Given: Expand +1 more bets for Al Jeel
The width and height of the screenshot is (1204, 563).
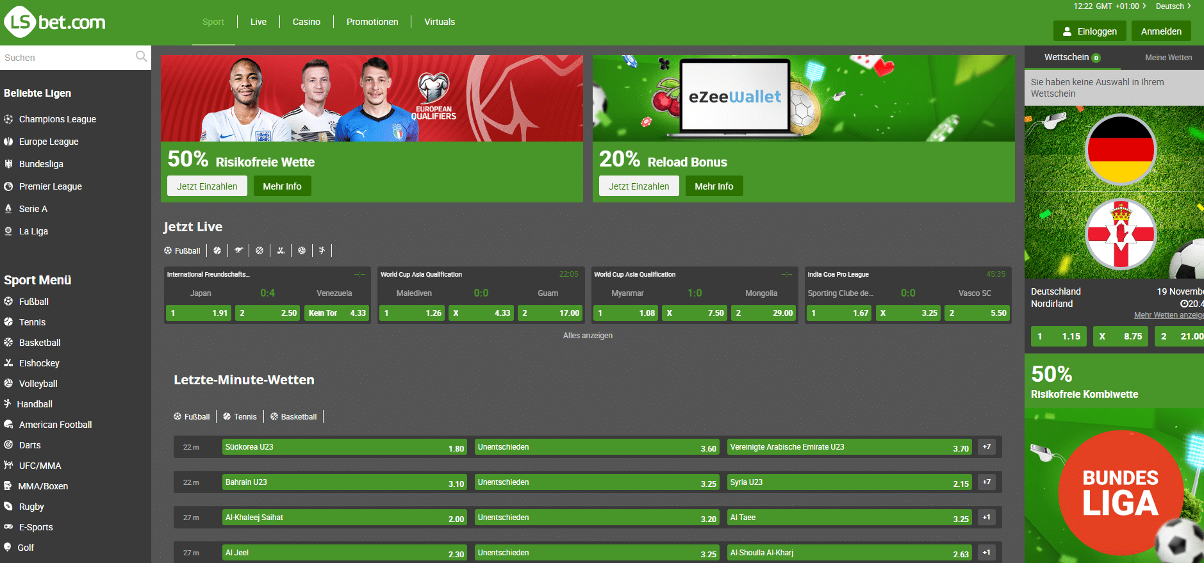Looking at the screenshot, I should 987,553.
